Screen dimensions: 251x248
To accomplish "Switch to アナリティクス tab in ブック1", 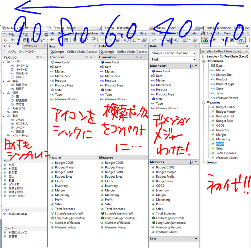I will click(31, 46).
